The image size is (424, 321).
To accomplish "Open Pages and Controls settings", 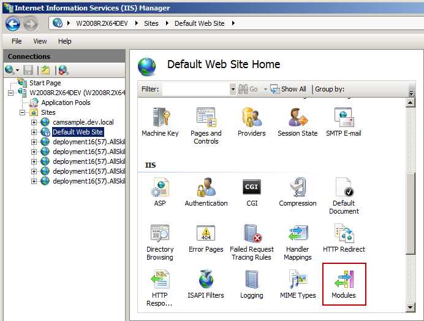I will coord(206,126).
